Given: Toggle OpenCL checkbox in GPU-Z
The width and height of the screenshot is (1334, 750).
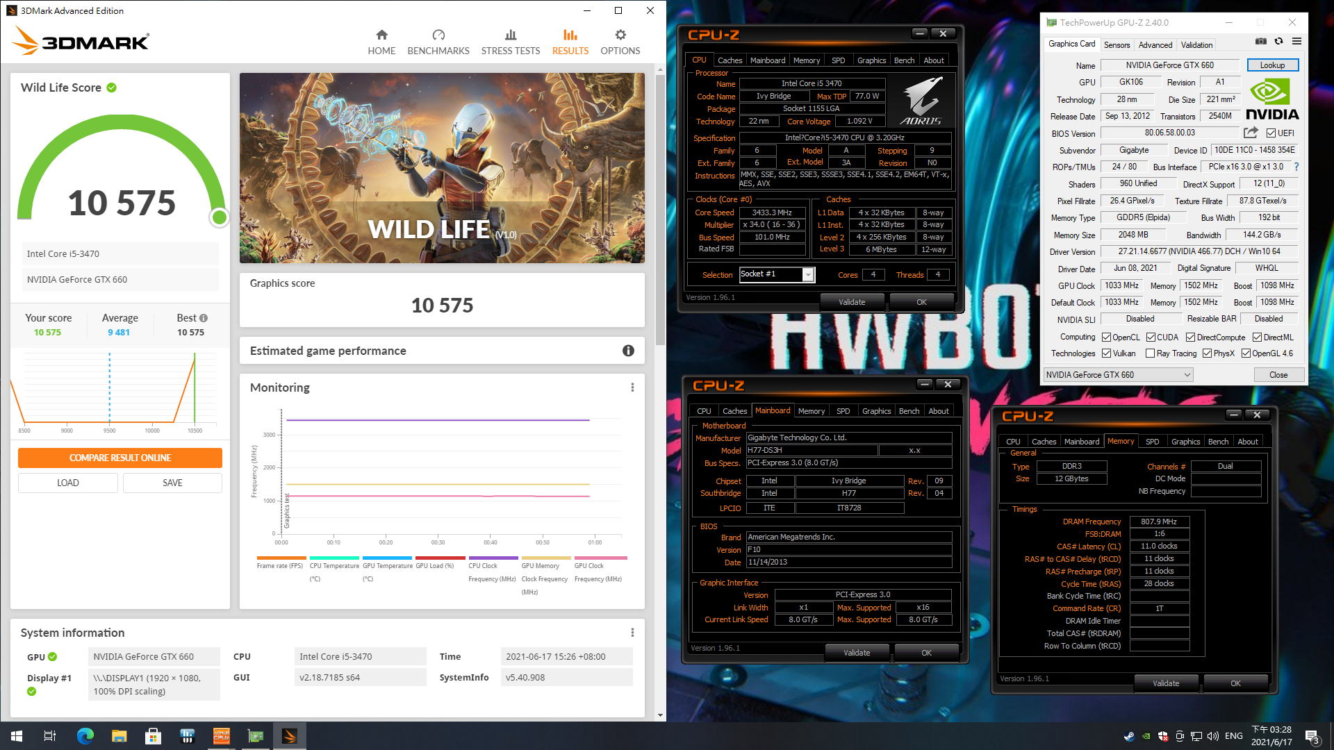Looking at the screenshot, I should [1106, 337].
